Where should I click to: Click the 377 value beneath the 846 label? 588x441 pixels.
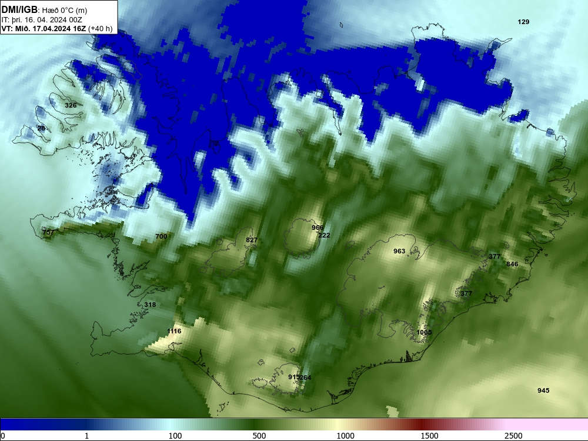click(x=466, y=293)
